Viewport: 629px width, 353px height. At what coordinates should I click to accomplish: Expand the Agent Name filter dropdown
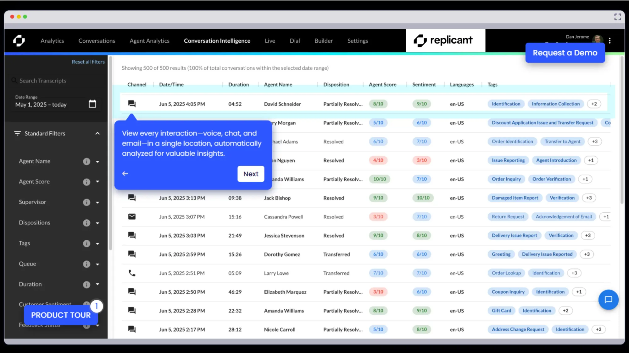[97, 162]
